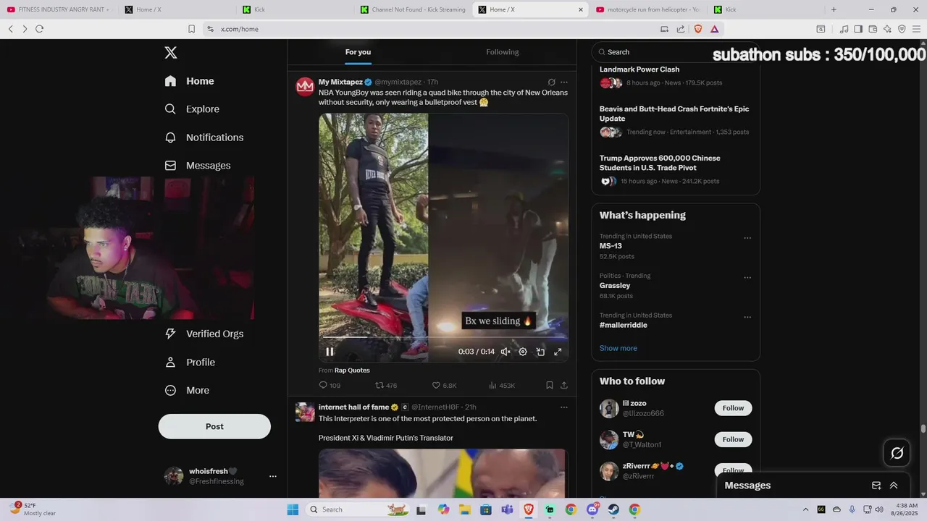Bookmark this page in address bar

[191, 29]
